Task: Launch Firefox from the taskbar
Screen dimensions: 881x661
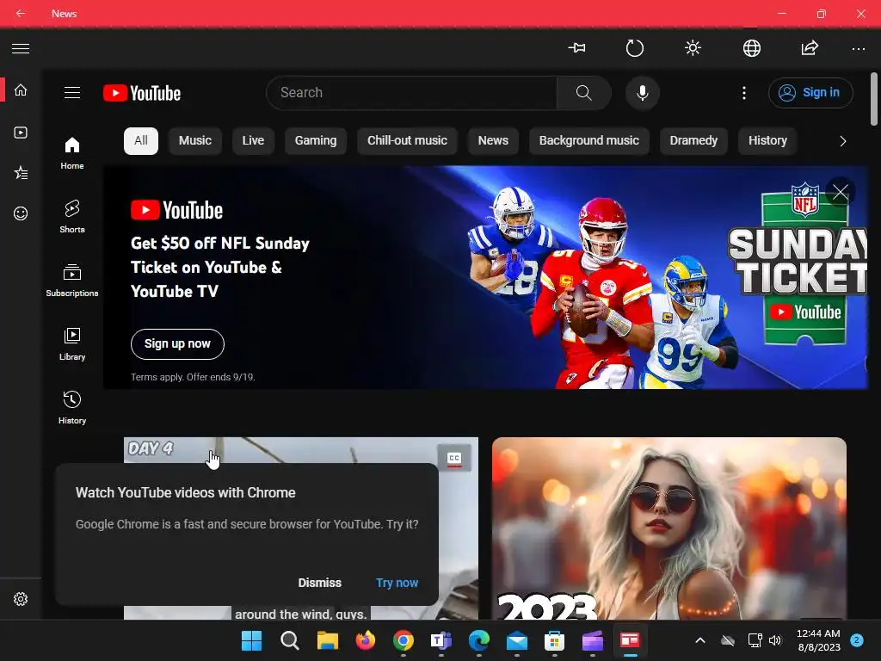Action: click(x=365, y=640)
